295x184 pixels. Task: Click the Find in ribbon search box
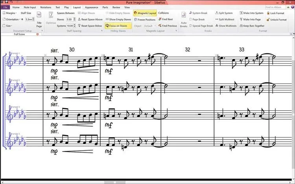point(275,7)
